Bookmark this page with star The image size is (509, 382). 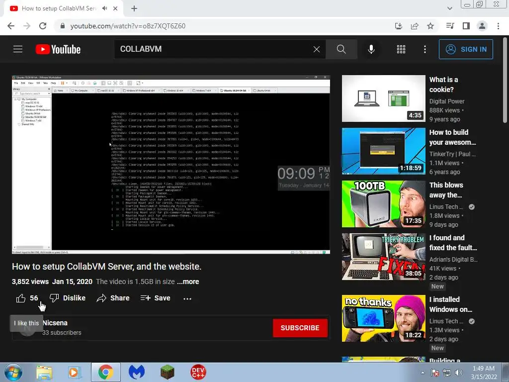pyautogui.click(x=430, y=26)
